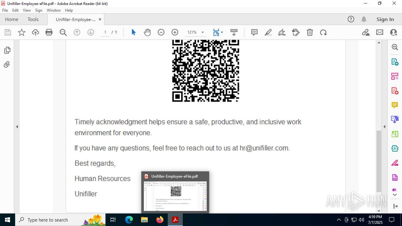Screen dimensions: 402x226
Task: Click the edit stamp tool icon
Action: [x=296, y=32]
